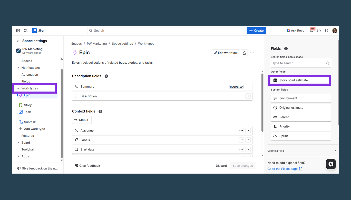Open the Rovo chat bubble
The image size is (351, 200).
pyautogui.click(x=331, y=164)
